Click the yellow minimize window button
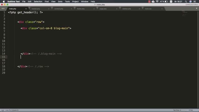Screen dimensions: 199x112 coord(5,5)
